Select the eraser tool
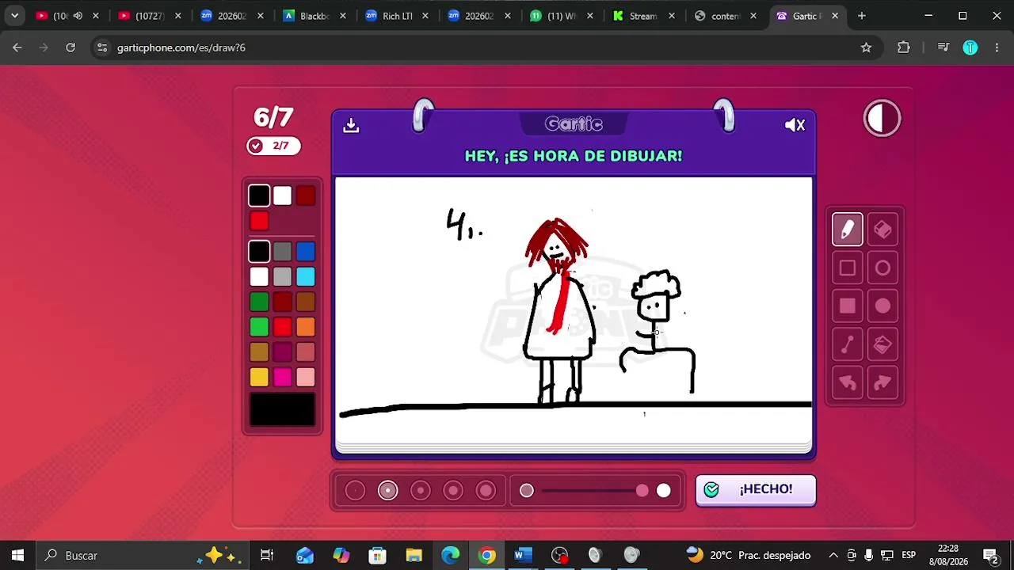Viewport: 1014px width, 570px height. pyautogui.click(x=882, y=230)
